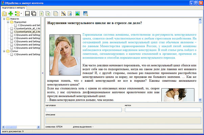Click the green plus add icon
The height and width of the screenshot is (135, 204).
(11, 14)
